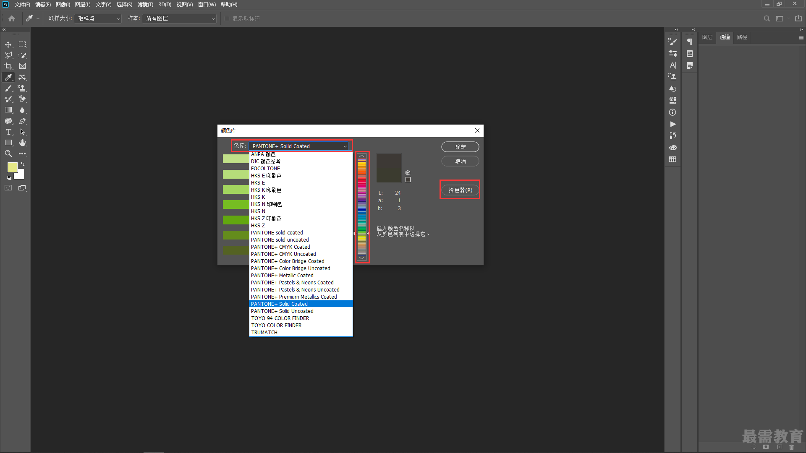Select the Path Selection tool
806x453 pixels.
coord(22,132)
